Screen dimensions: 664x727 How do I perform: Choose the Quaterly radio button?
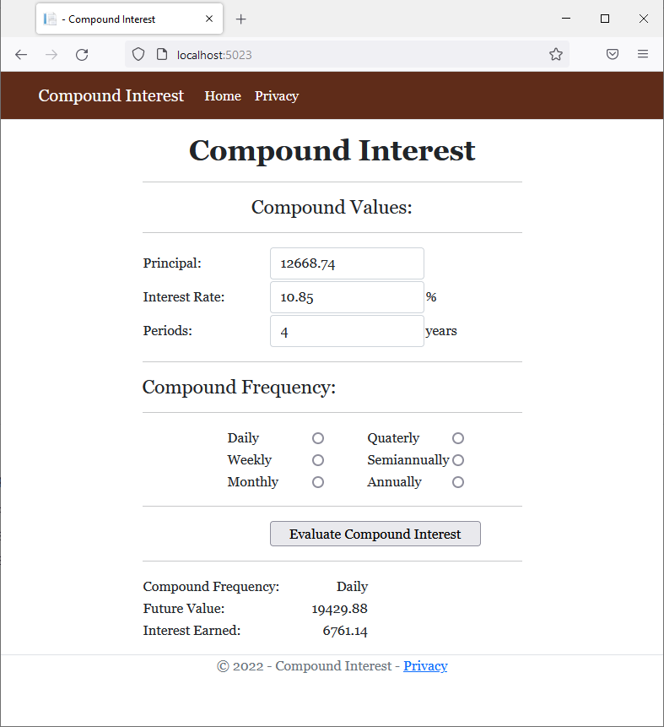458,438
